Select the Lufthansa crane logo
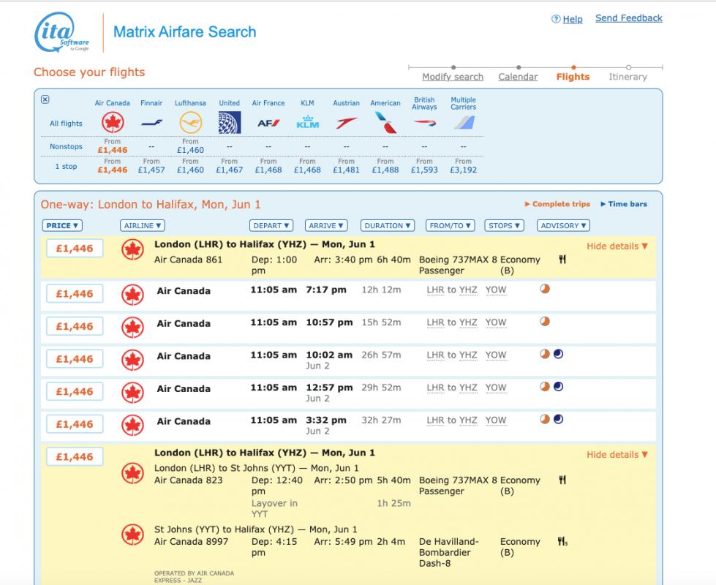Viewport: 716px width, 585px height. 190,123
